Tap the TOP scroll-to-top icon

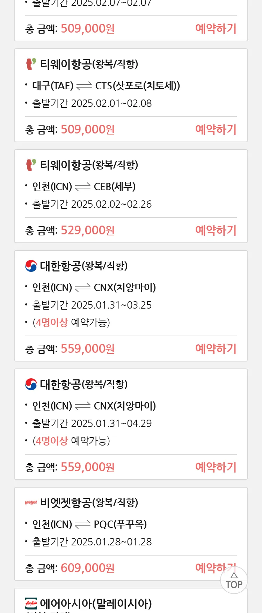[234, 580]
